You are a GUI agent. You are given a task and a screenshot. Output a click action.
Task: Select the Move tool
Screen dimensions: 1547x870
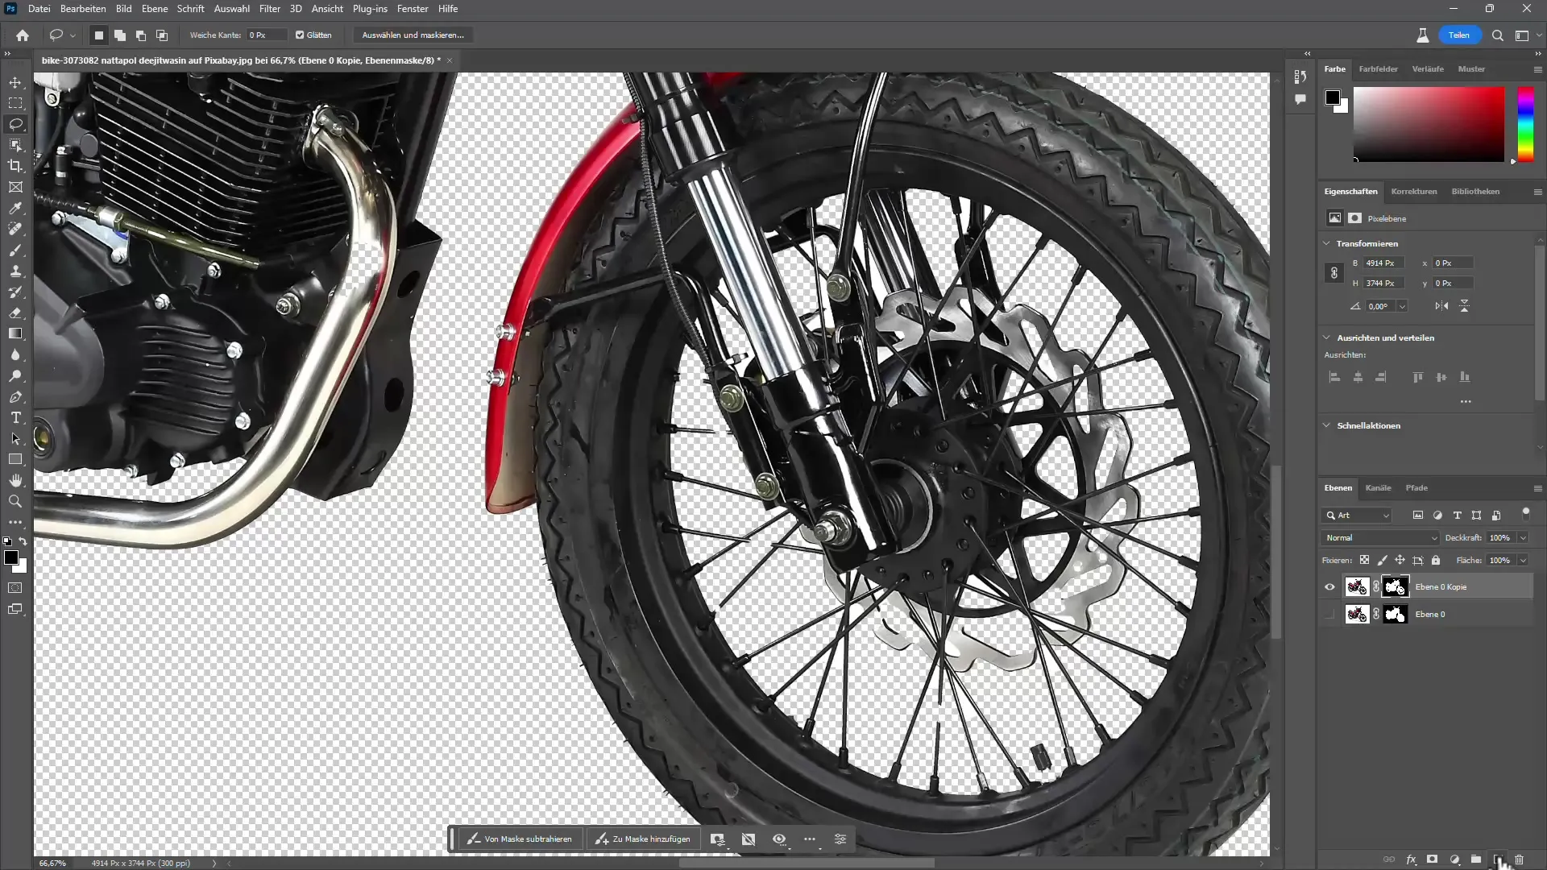coord(15,82)
